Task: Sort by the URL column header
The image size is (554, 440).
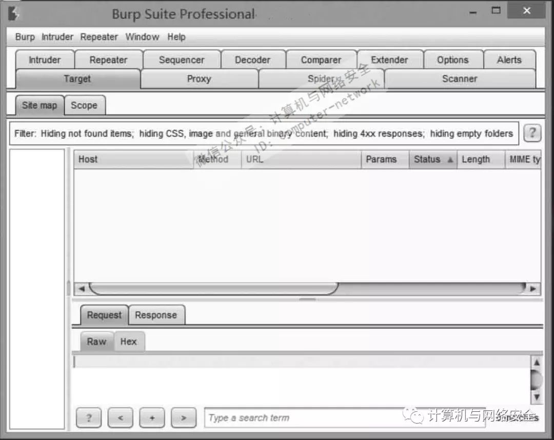Action: point(301,159)
